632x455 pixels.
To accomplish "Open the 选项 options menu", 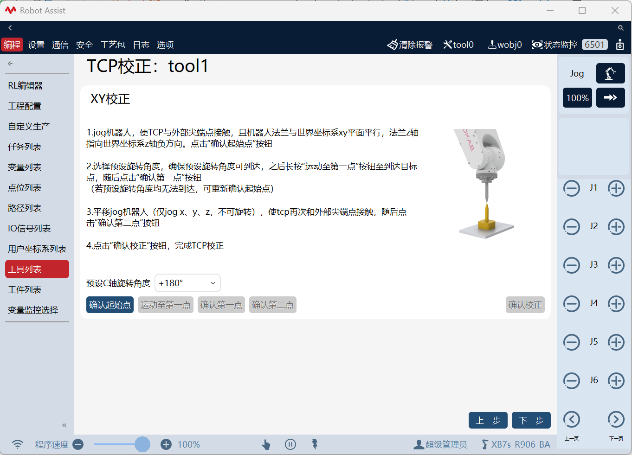I will point(165,45).
